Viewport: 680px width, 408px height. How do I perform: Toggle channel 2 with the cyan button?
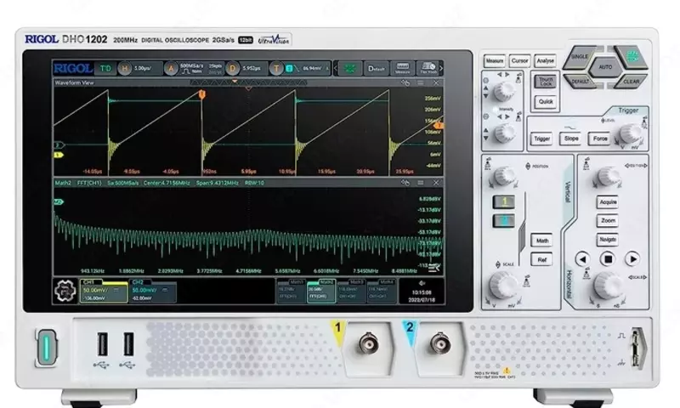click(503, 220)
